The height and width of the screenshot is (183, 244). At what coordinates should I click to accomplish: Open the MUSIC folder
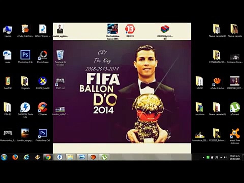(x=200, y=81)
